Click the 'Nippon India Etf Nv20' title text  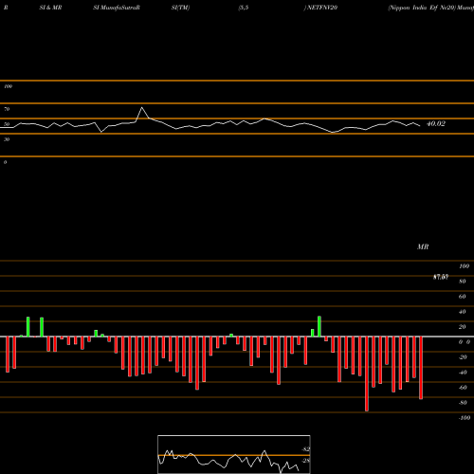click(423, 8)
